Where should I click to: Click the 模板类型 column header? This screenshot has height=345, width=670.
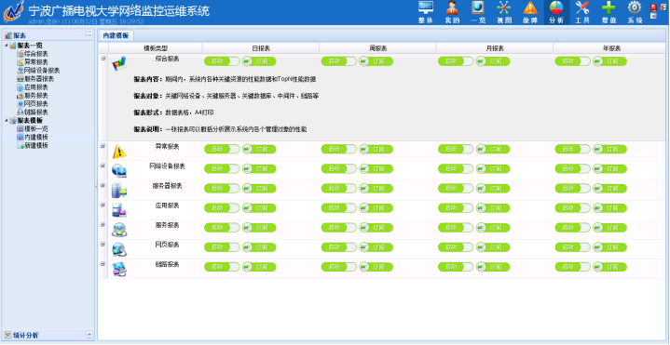click(x=156, y=48)
